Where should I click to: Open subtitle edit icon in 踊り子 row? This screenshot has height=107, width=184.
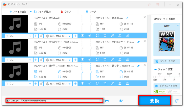(127, 83)
